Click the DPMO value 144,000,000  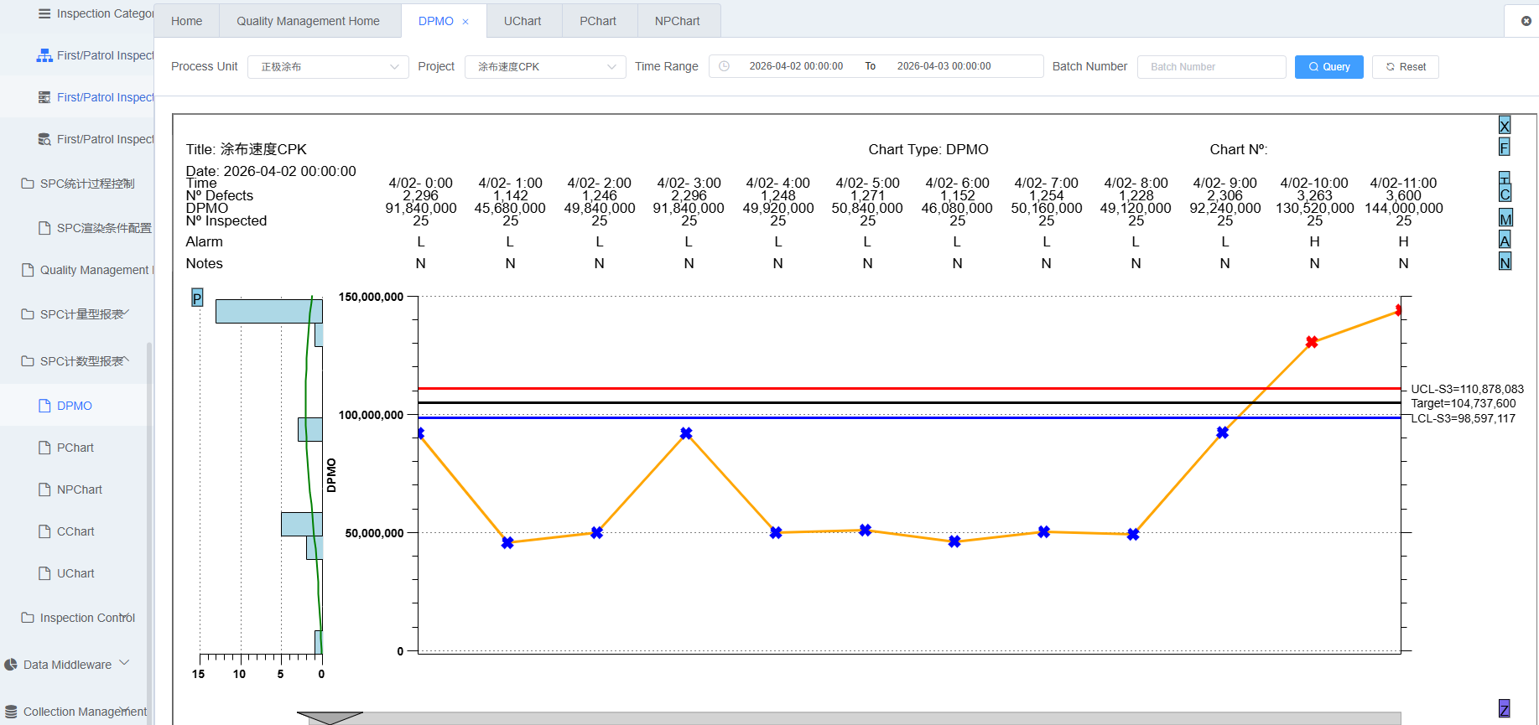tap(1403, 208)
